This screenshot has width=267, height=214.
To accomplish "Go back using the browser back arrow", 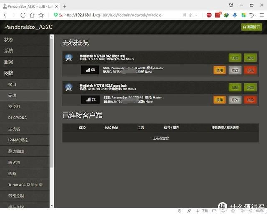I will [x=5, y=15].
